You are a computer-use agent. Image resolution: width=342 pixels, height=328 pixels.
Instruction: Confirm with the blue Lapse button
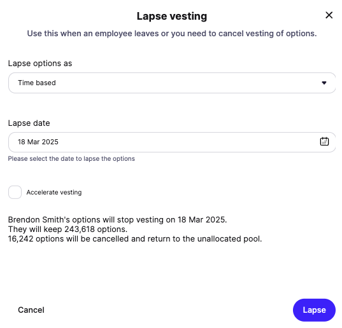pos(314,310)
